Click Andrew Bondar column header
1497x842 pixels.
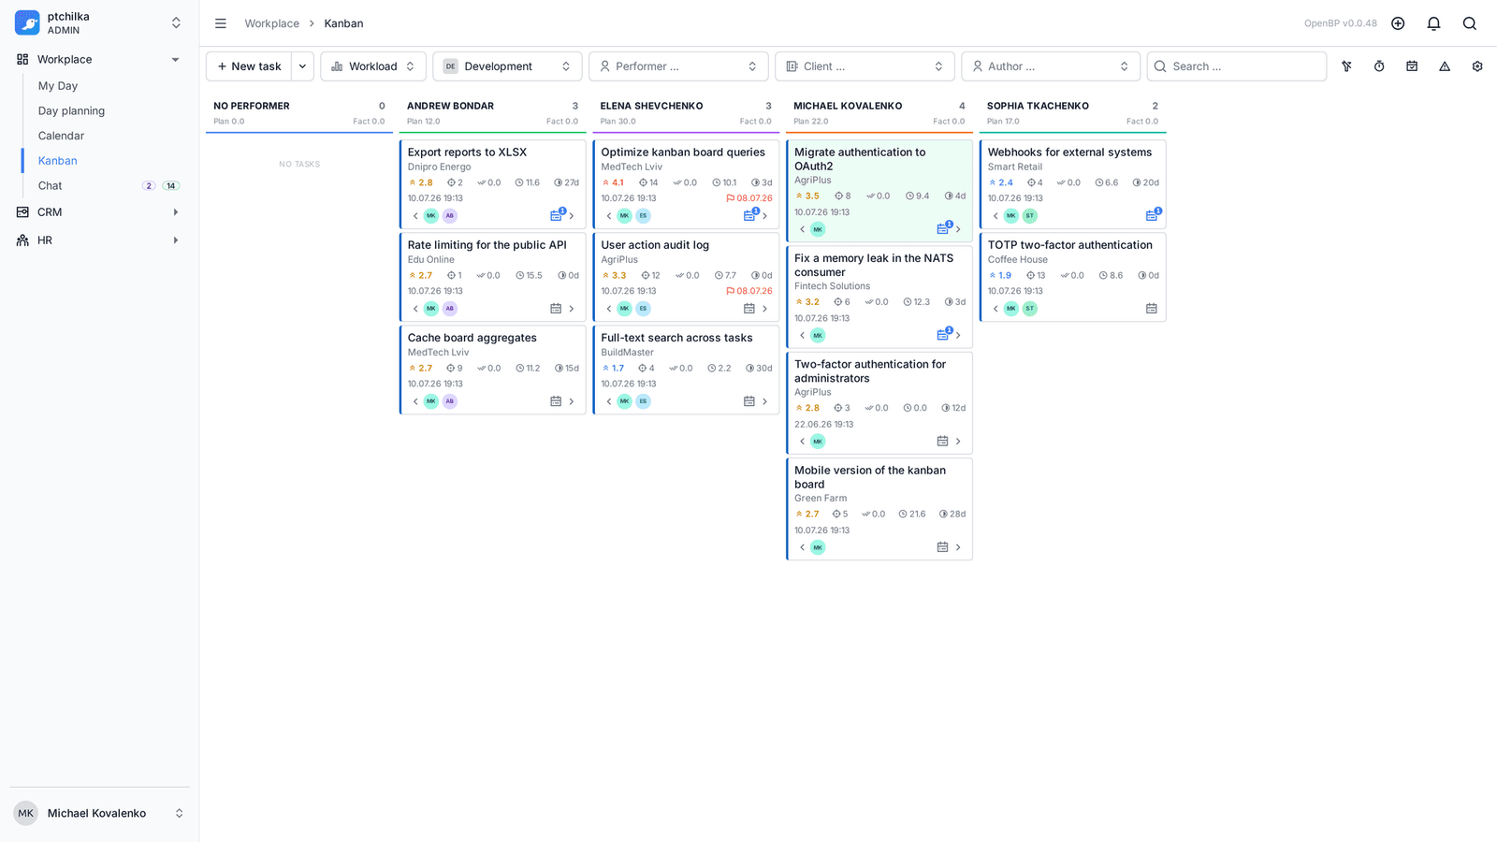point(450,106)
